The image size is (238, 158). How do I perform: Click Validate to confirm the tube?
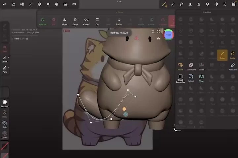(43, 21)
